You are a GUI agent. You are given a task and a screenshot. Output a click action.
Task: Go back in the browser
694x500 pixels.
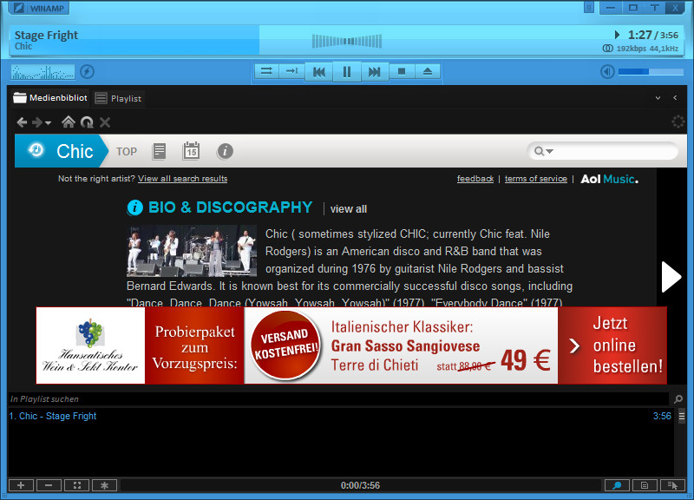tap(22, 122)
